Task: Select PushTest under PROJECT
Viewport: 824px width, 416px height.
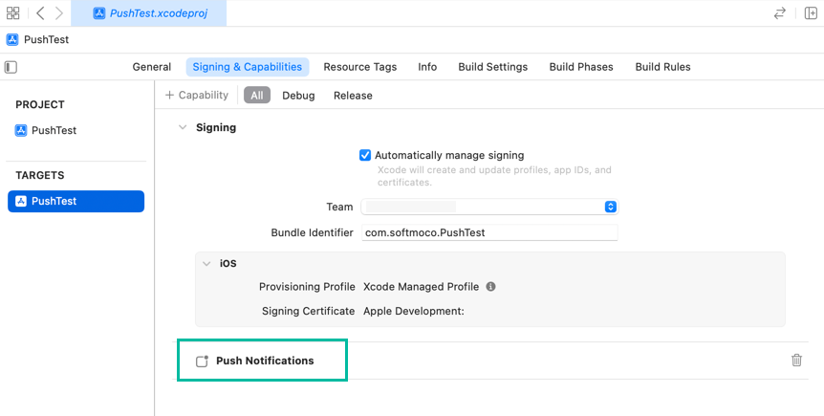Action: [x=54, y=130]
